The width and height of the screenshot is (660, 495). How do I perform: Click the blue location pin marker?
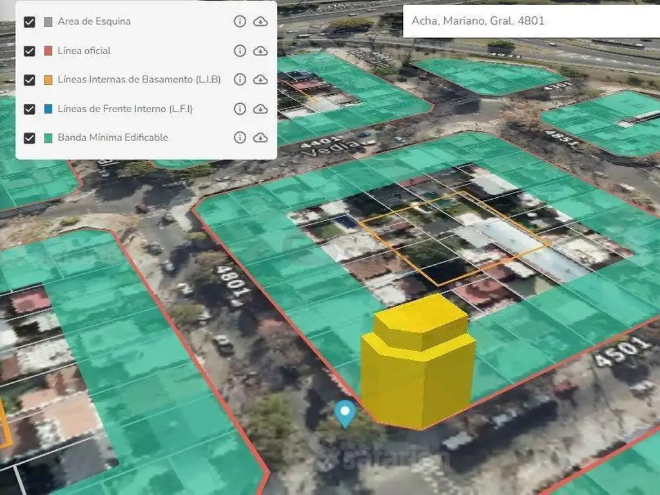point(345,412)
